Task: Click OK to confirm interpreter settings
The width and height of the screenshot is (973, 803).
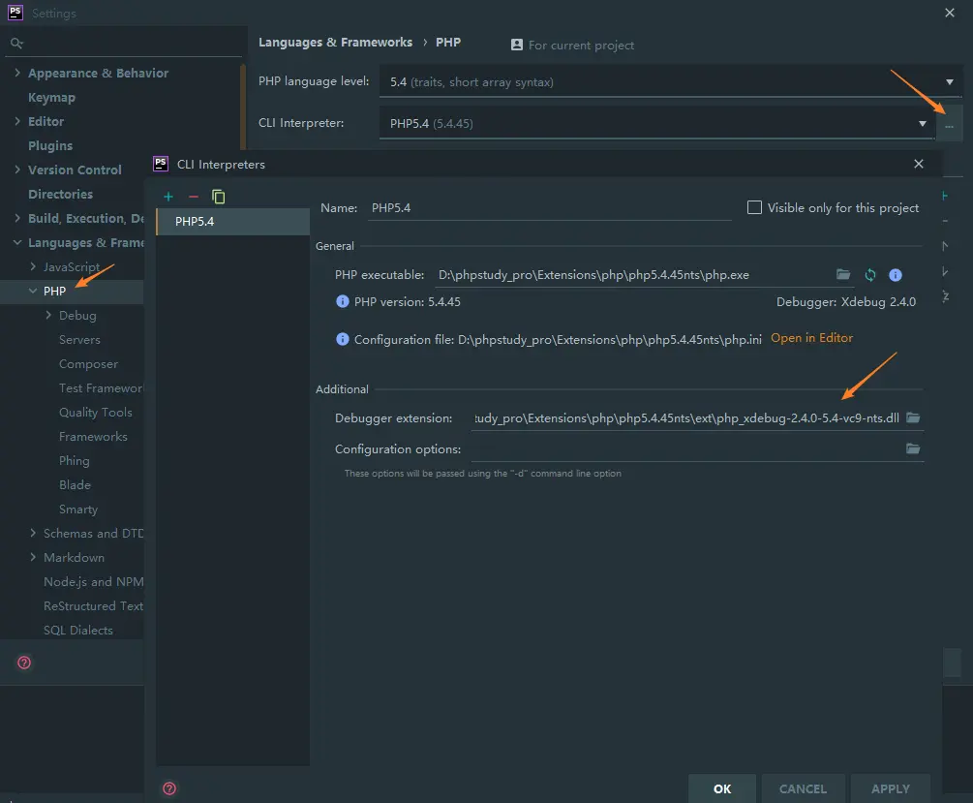Action: click(721, 788)
